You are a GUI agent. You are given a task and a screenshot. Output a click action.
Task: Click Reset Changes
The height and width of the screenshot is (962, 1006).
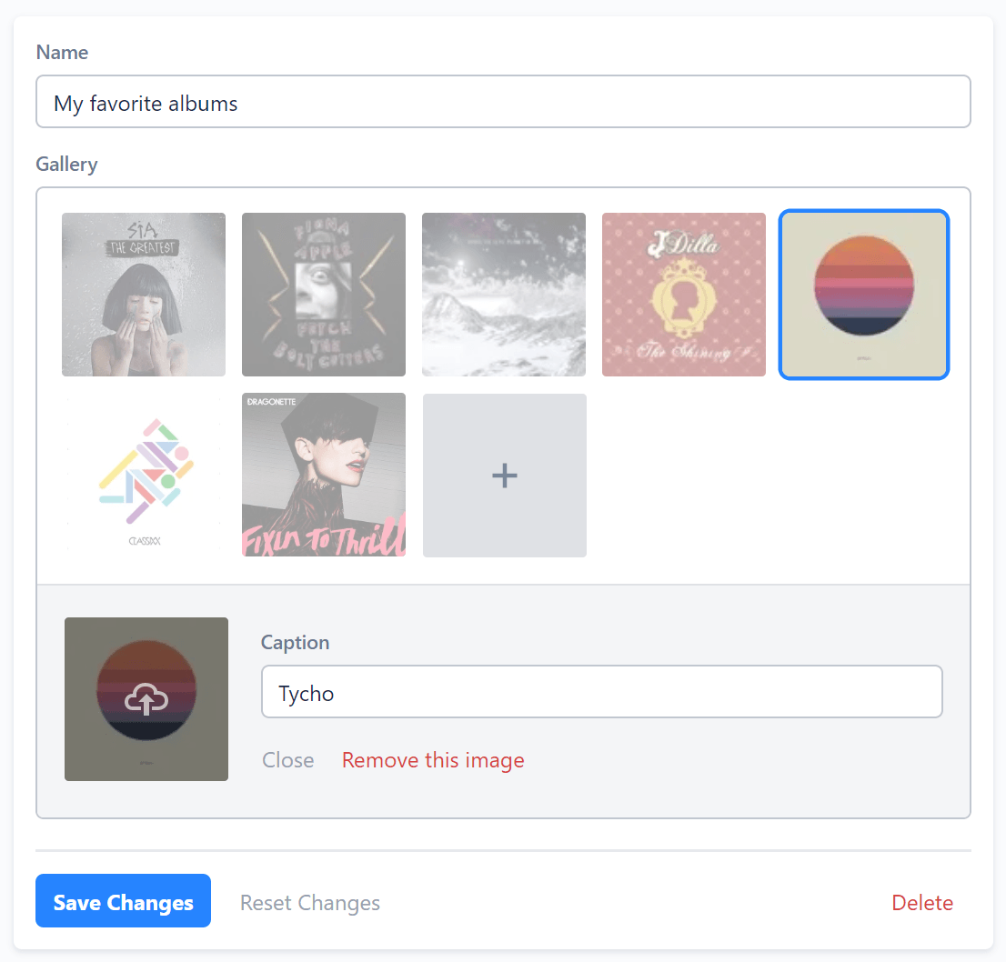point(310,903)
